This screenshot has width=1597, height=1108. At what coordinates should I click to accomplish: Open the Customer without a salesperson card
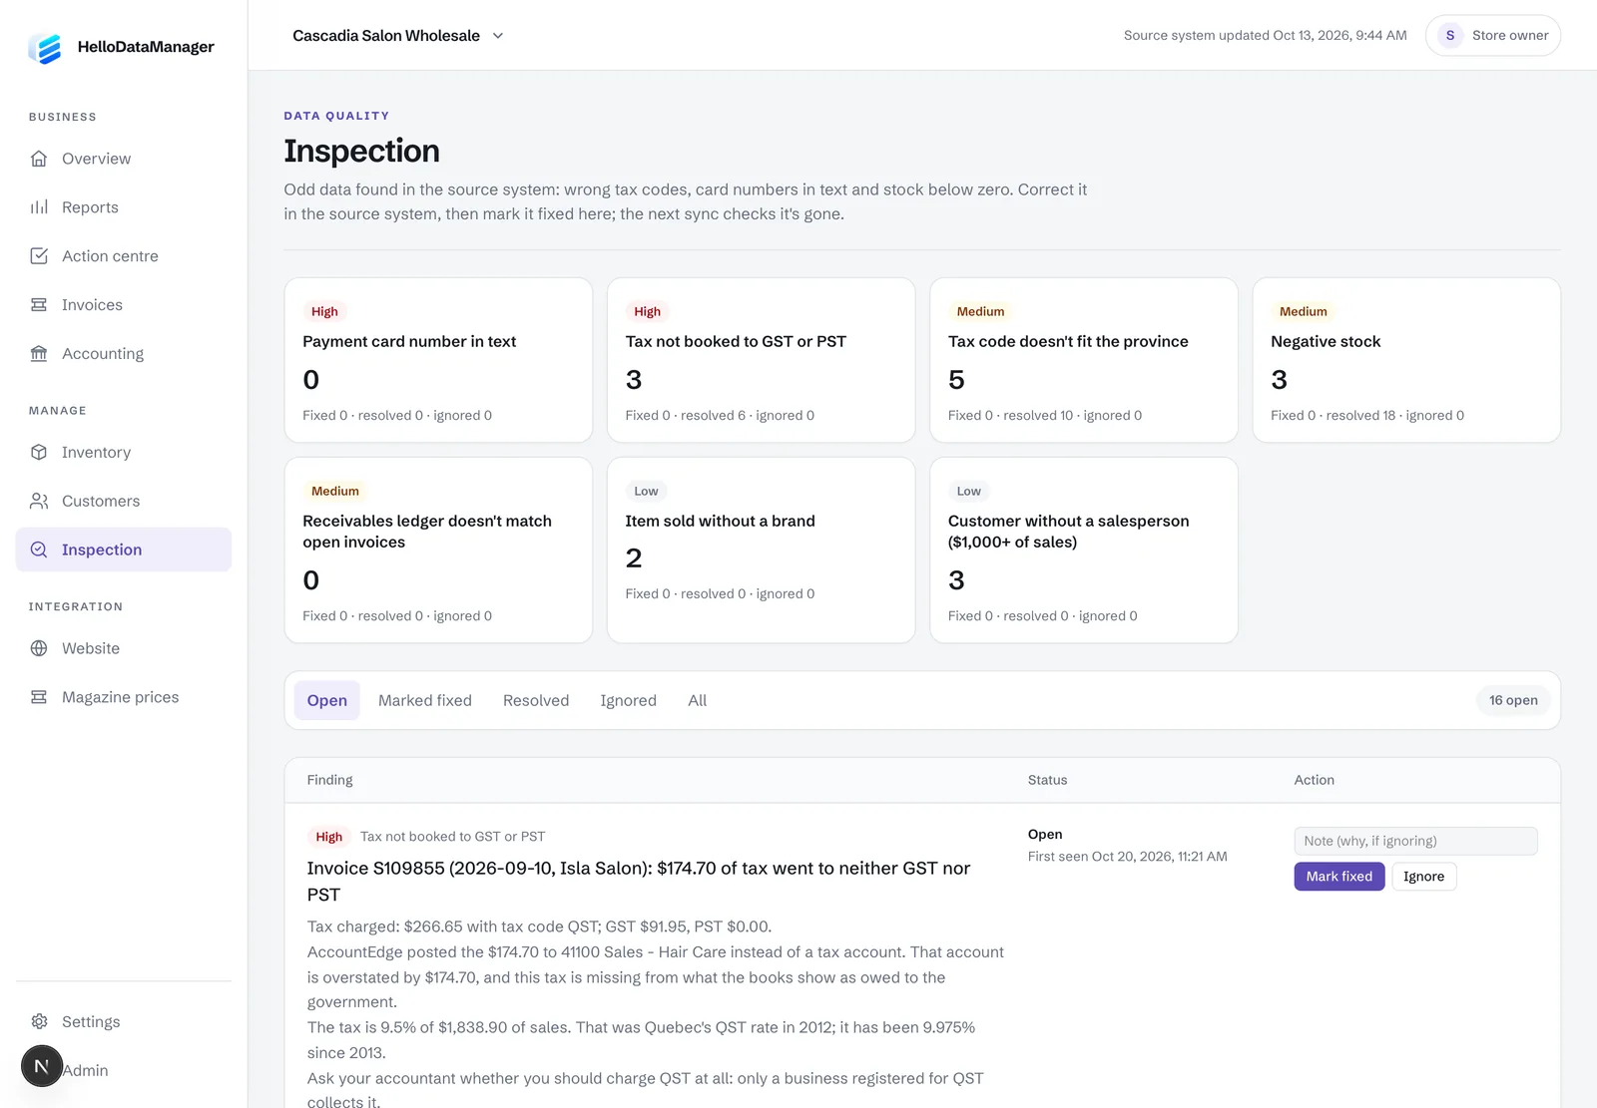click(x=1084, y=551)
